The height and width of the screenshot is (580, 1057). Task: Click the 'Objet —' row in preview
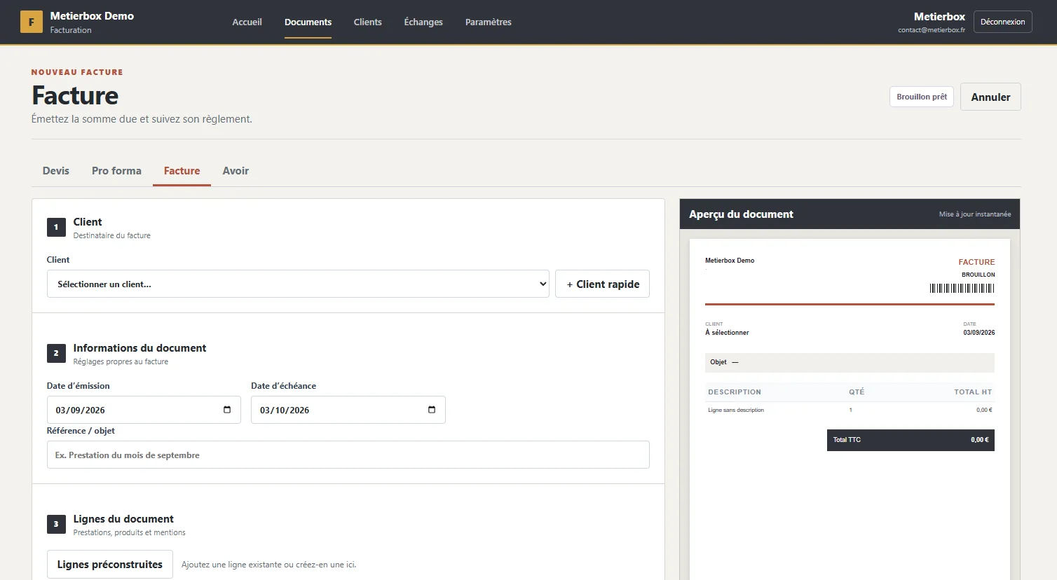(x=850, y=362)
